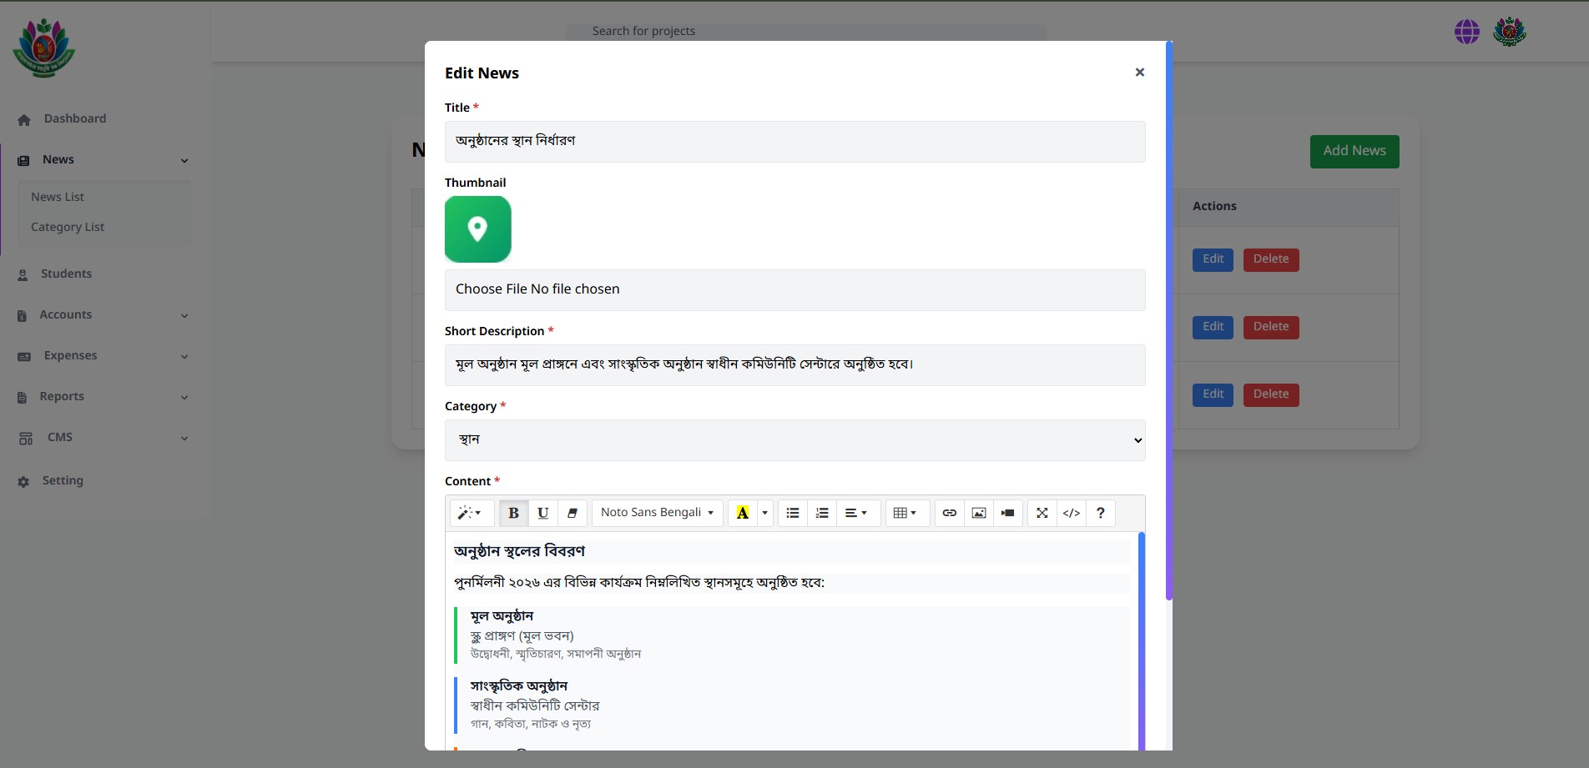Click the insert video icon

pos(1008,513)
